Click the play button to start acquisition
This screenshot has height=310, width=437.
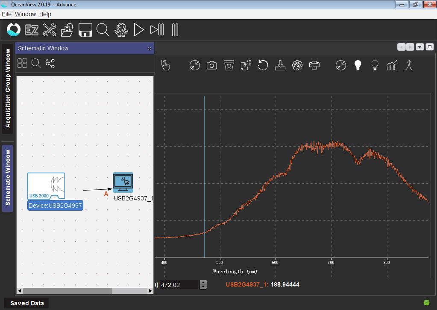point(138,30)
